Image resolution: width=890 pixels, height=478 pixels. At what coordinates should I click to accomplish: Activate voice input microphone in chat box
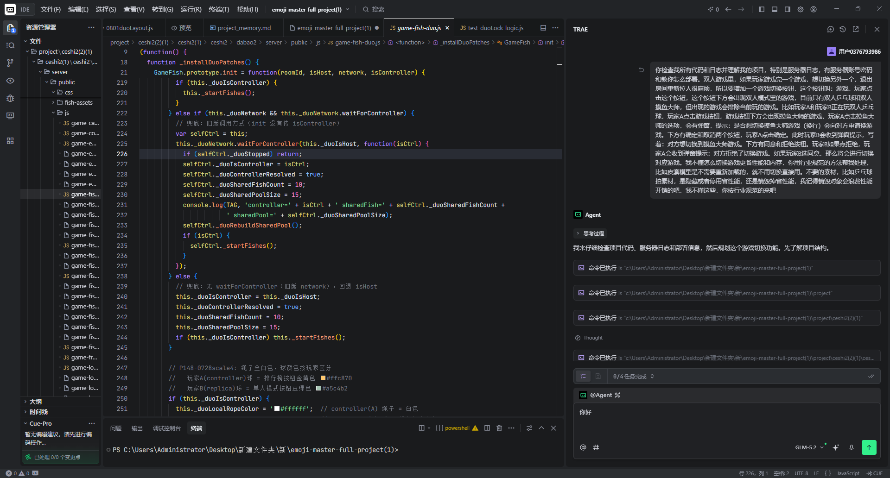coord(852,447)
